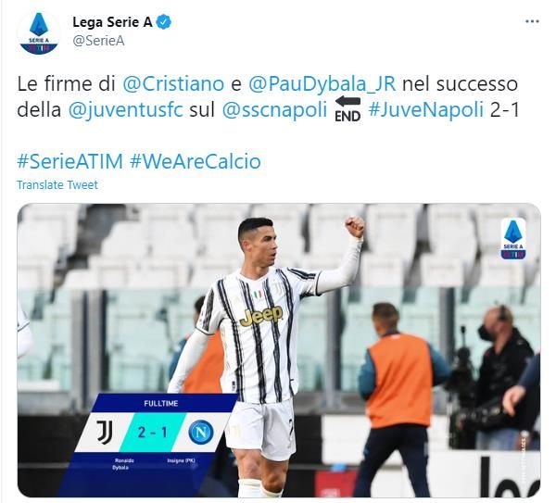Click the END arrow emoji
Viewport: 556px width, 503px height.
(x=347, y=109)
